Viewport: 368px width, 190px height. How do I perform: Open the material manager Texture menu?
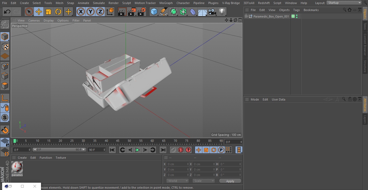[61, 158]
